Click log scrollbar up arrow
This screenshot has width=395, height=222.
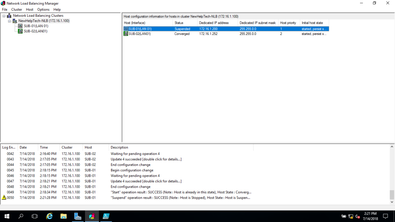pos(392,147)
